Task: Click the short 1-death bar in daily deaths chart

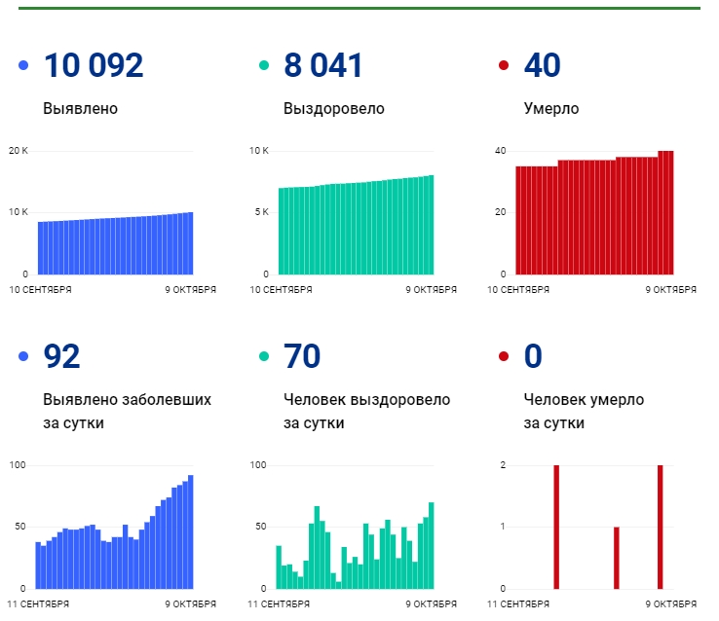Action: click(x=617, y=558)
